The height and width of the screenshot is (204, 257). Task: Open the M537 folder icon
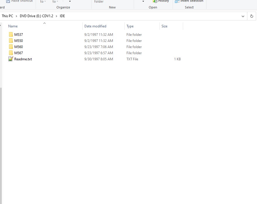click(x=11, y=35)
